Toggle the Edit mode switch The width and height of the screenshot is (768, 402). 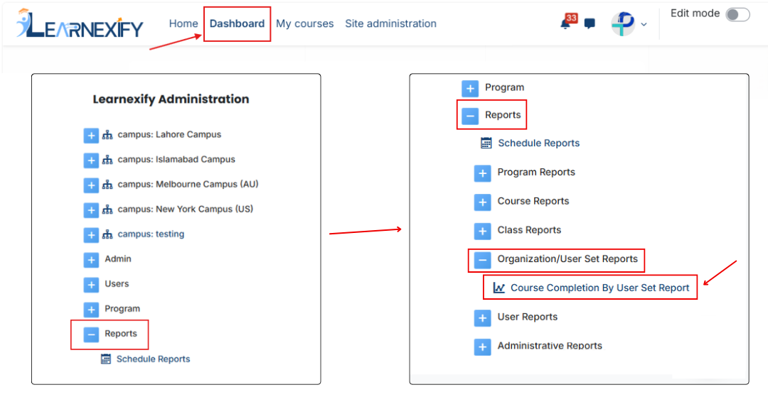(x=737, y=14)
